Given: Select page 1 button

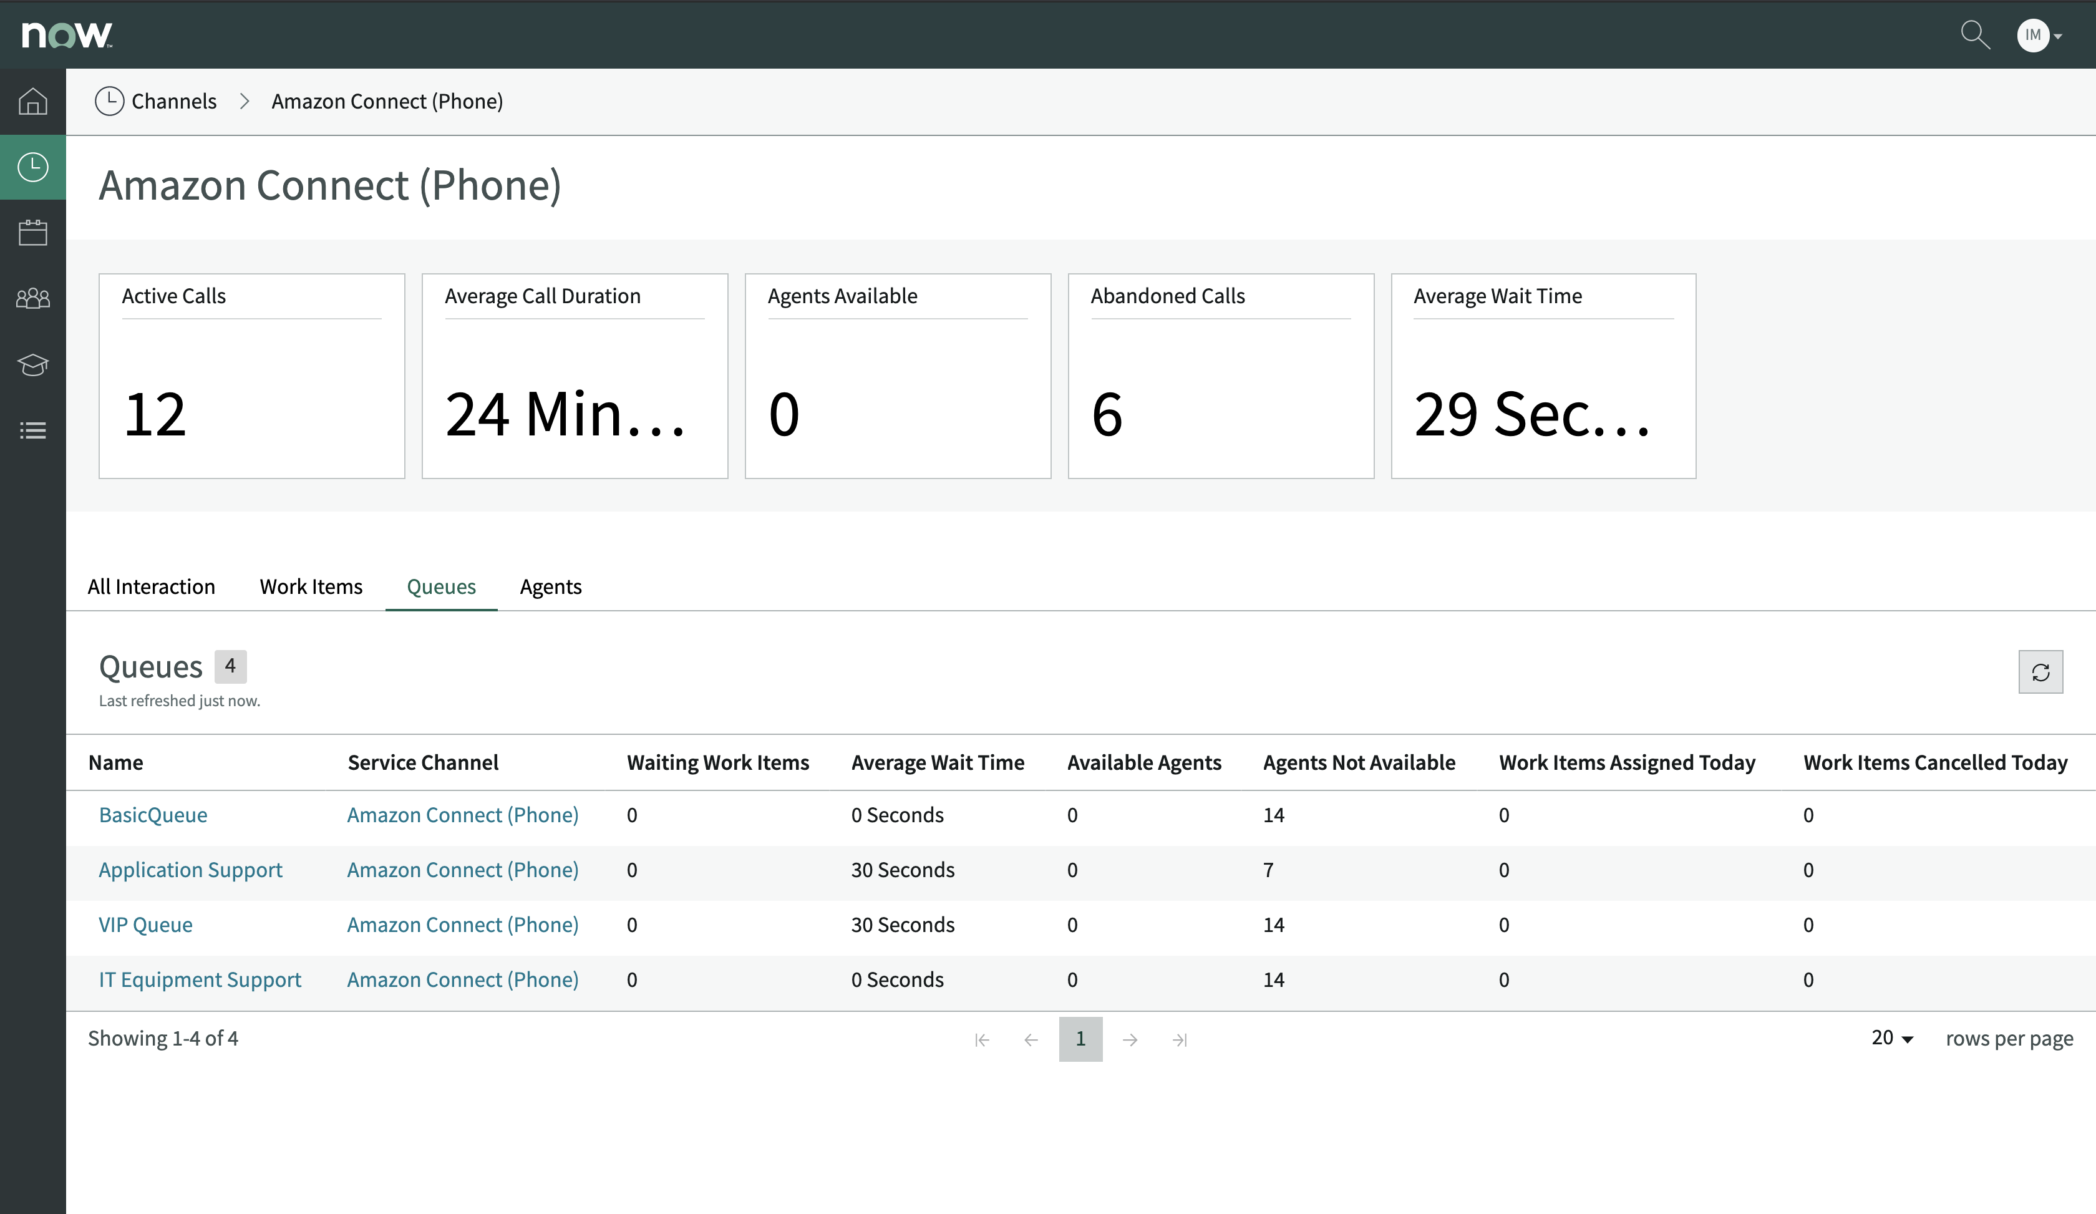Looking at the screenshot, I should pyautogui.click(x=1080, y=1039).
